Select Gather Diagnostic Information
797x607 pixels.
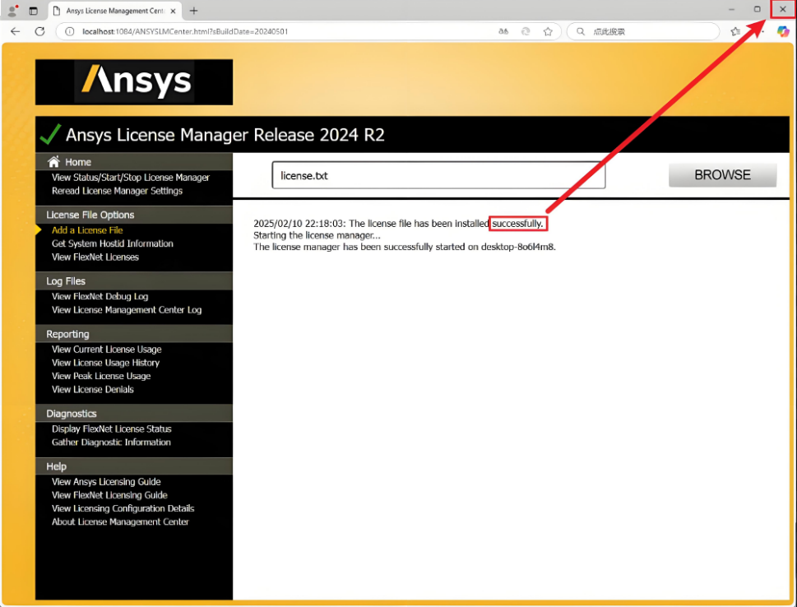[x=111, y=443]
